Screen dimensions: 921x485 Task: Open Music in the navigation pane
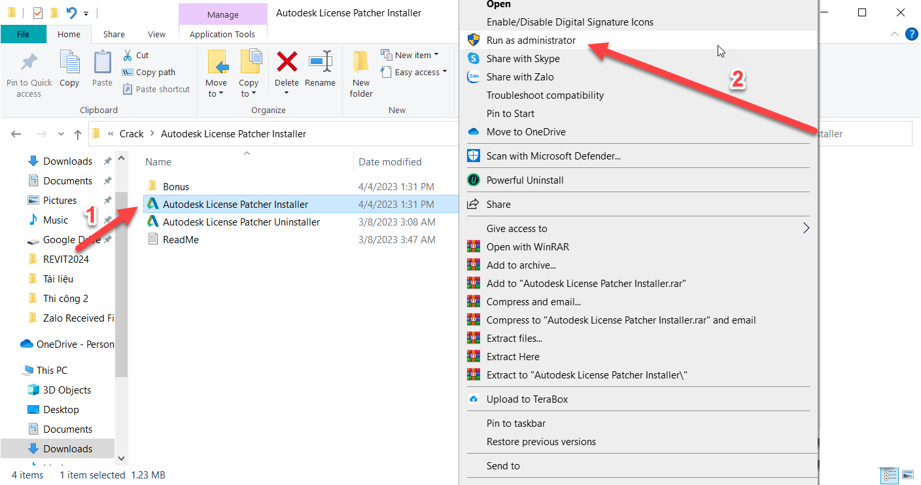click(56, 220)
